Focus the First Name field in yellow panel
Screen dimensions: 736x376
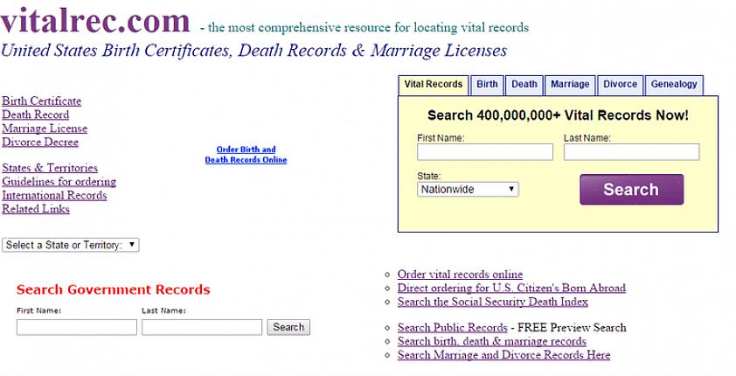pos(485,152)
